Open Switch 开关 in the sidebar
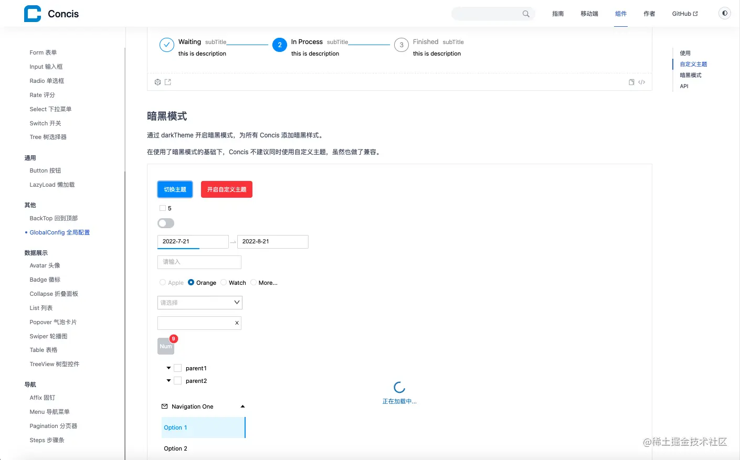This screenshot has height=460, width=740. [x=45, y=123]
